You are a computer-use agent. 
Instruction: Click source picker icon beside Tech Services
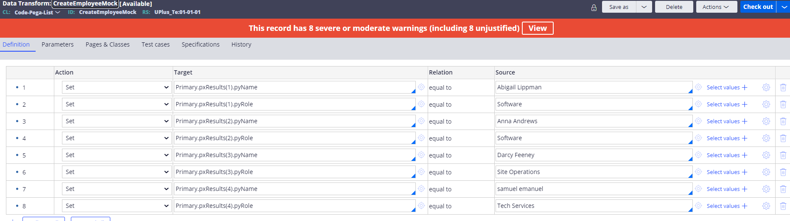pos(698,205)
